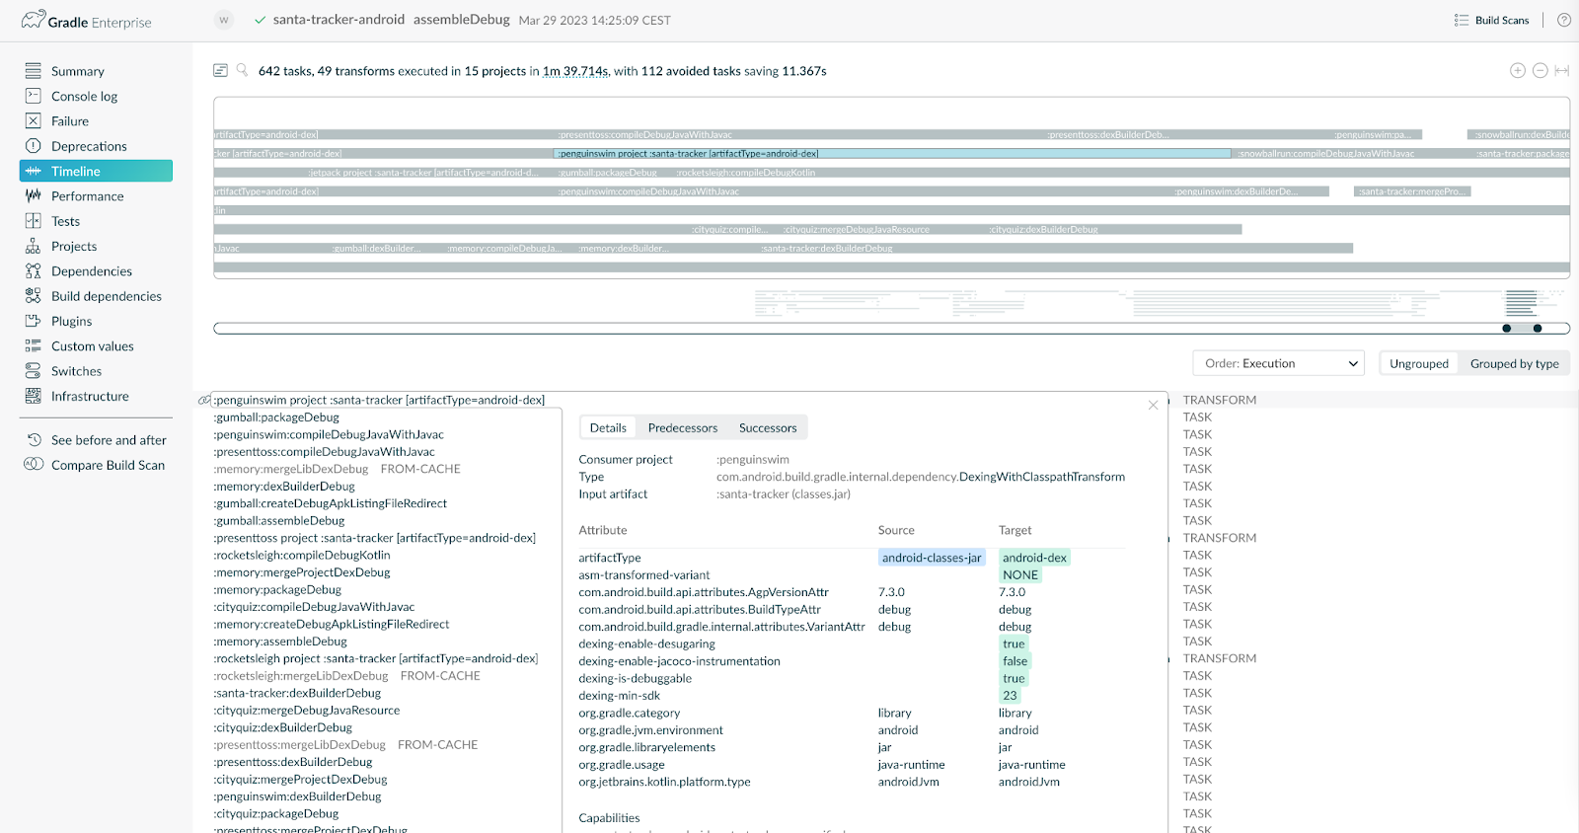Zoom in timeline with plus icon

[x=1518, y=70]
